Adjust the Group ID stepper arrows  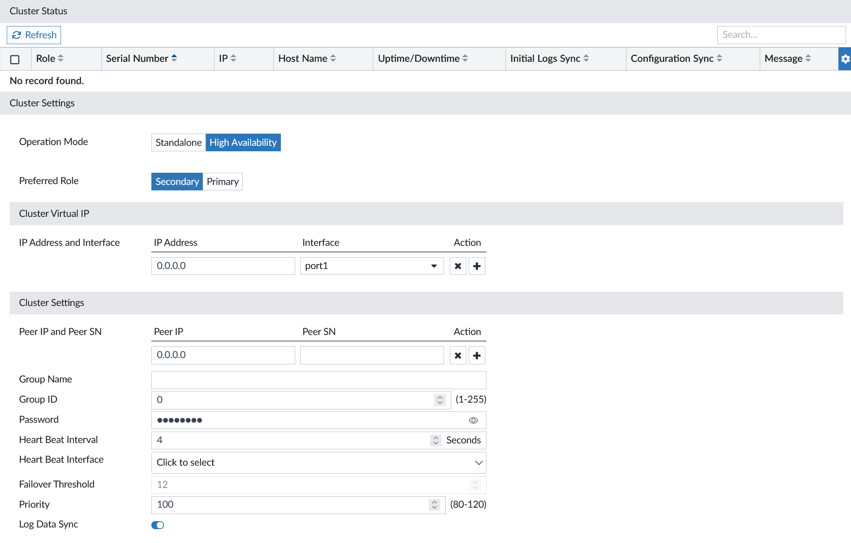pyautogui.click(x=440, y=400)
